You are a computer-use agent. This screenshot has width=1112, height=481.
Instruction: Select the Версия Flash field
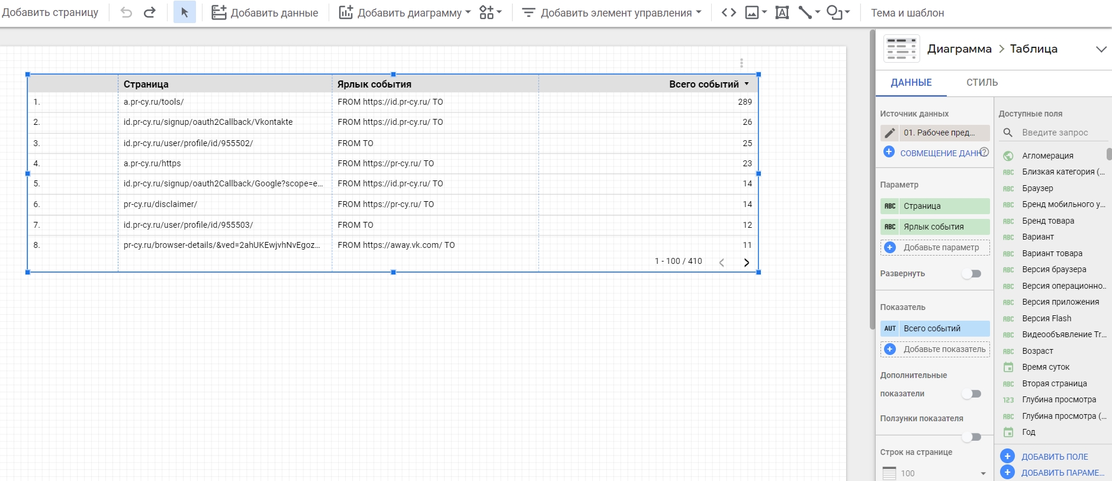point(1046,318)
